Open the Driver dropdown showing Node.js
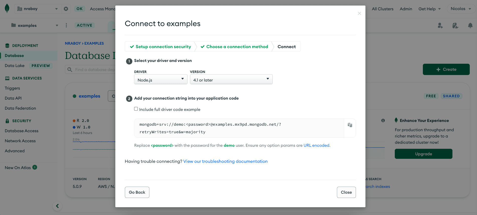The height and width of the screenshot is (215, 477). [161, 80]
